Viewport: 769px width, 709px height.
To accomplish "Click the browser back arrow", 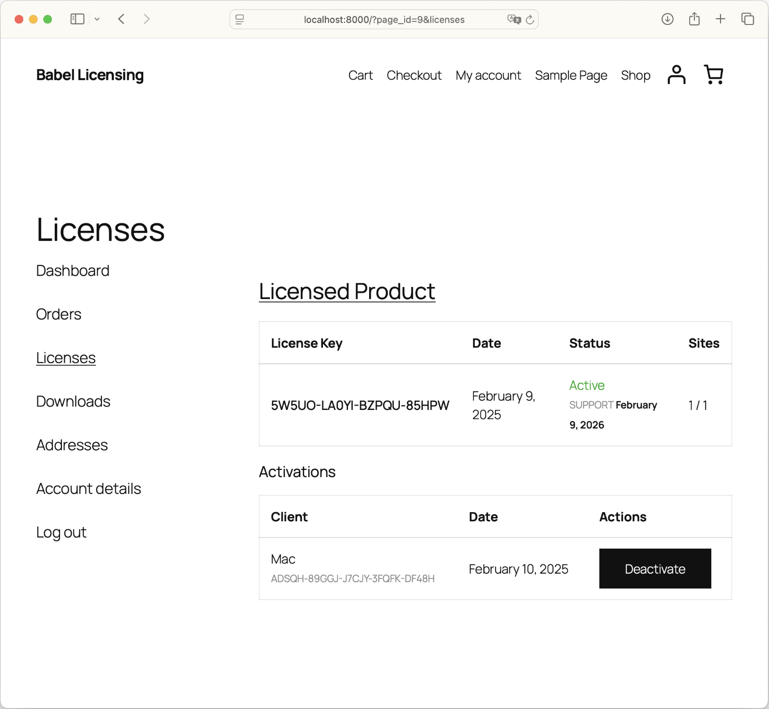I will 122,19.
